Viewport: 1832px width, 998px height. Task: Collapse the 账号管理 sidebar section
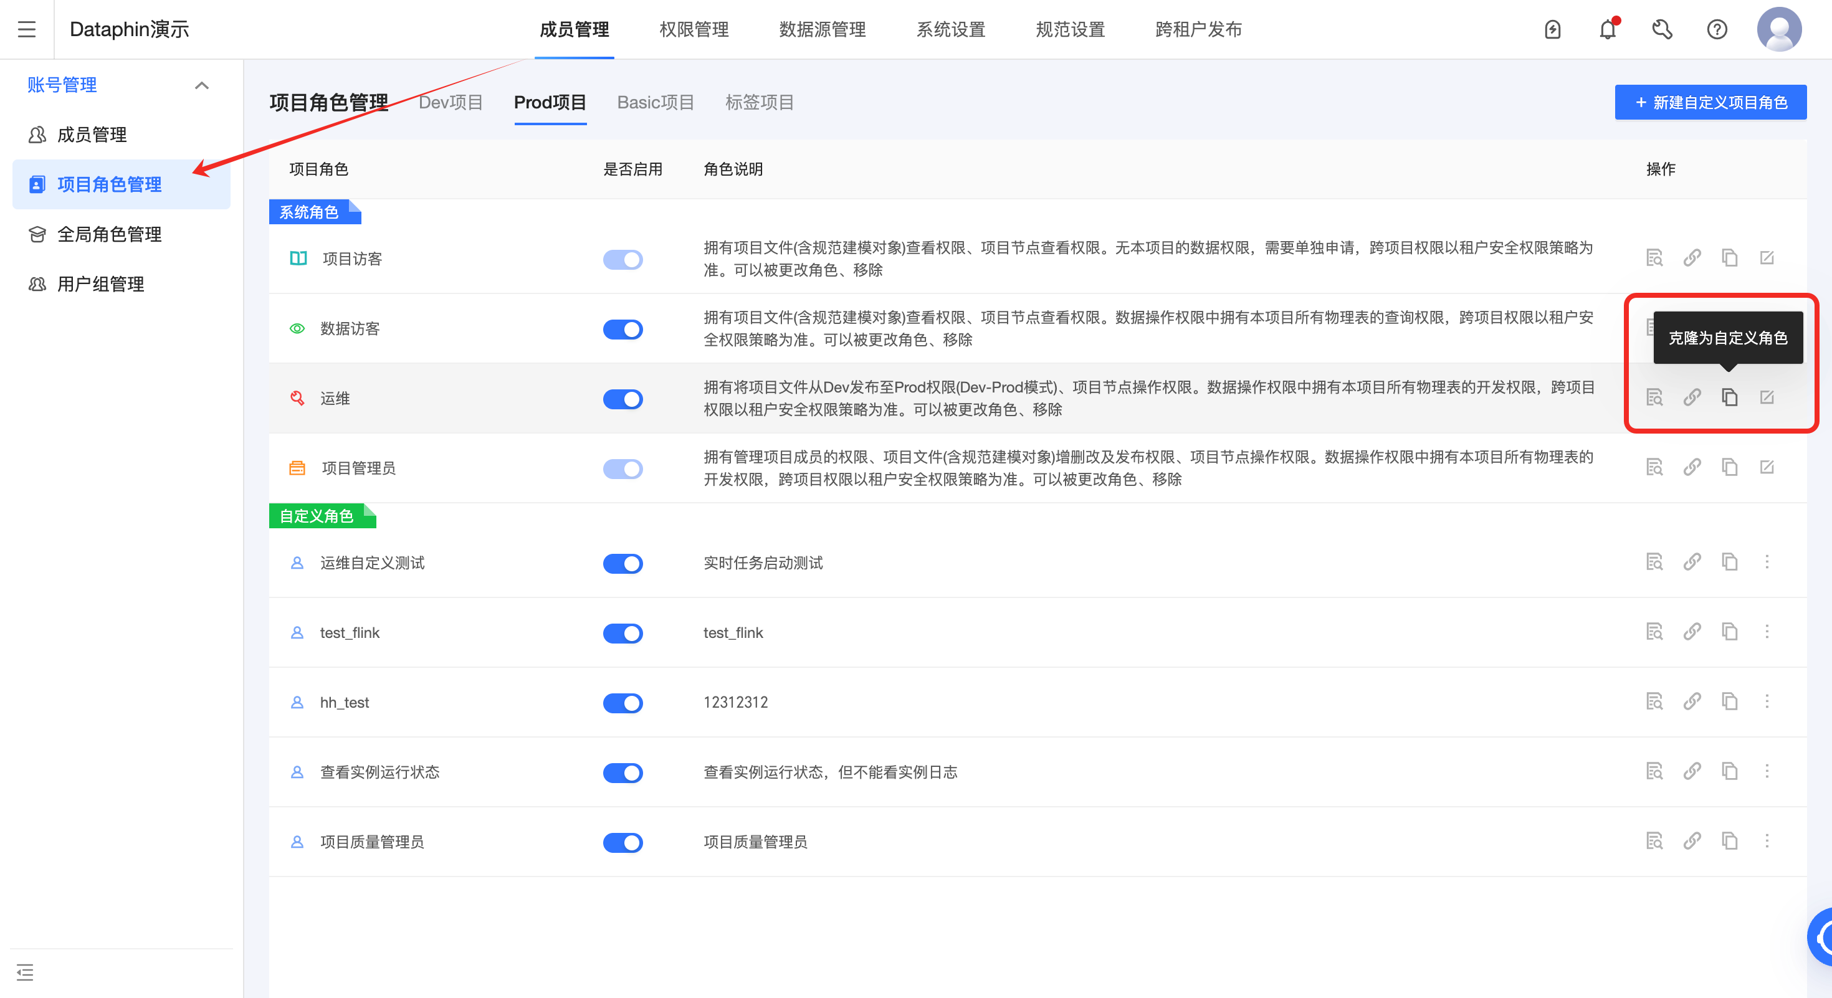click(202, 85)
